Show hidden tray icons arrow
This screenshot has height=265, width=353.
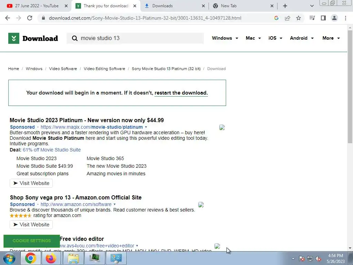(293, 258)
